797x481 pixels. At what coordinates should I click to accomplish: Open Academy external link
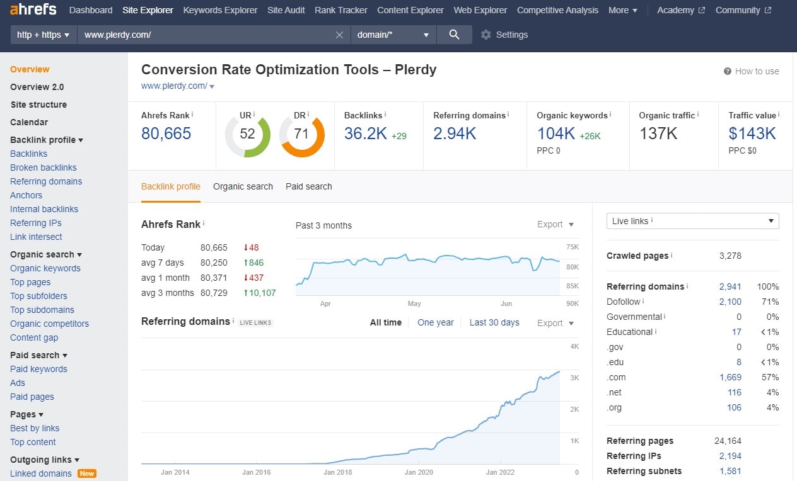681,10
